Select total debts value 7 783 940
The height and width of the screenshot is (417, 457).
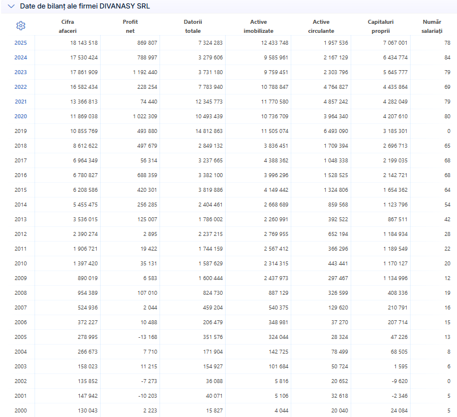[210, 87]
